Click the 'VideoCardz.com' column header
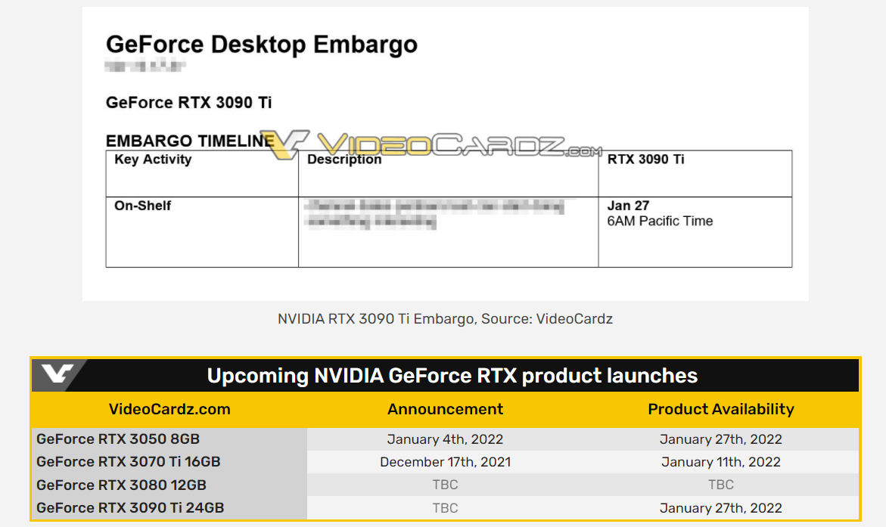 pyautogui.click(x=169, y=409)
